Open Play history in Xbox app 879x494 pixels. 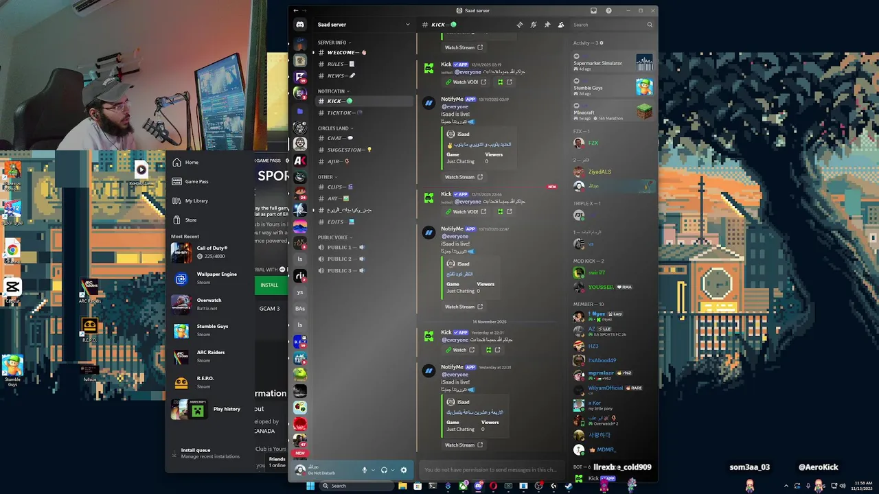pyautogui.click(x=209, y=409)
